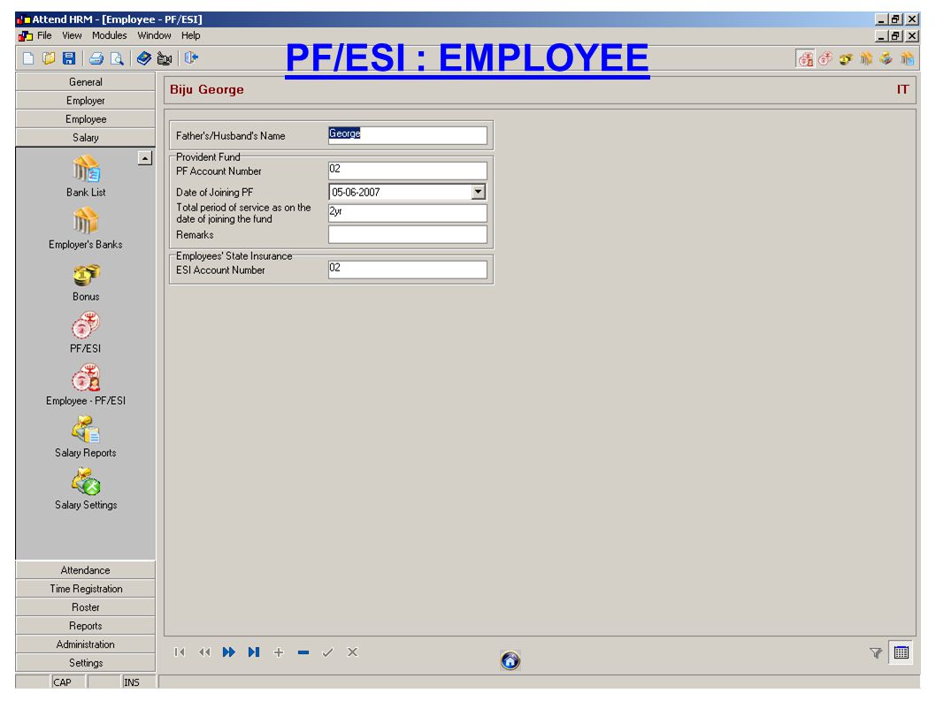Open the Modules menu

pyautogui.click(x=109, y=35)
